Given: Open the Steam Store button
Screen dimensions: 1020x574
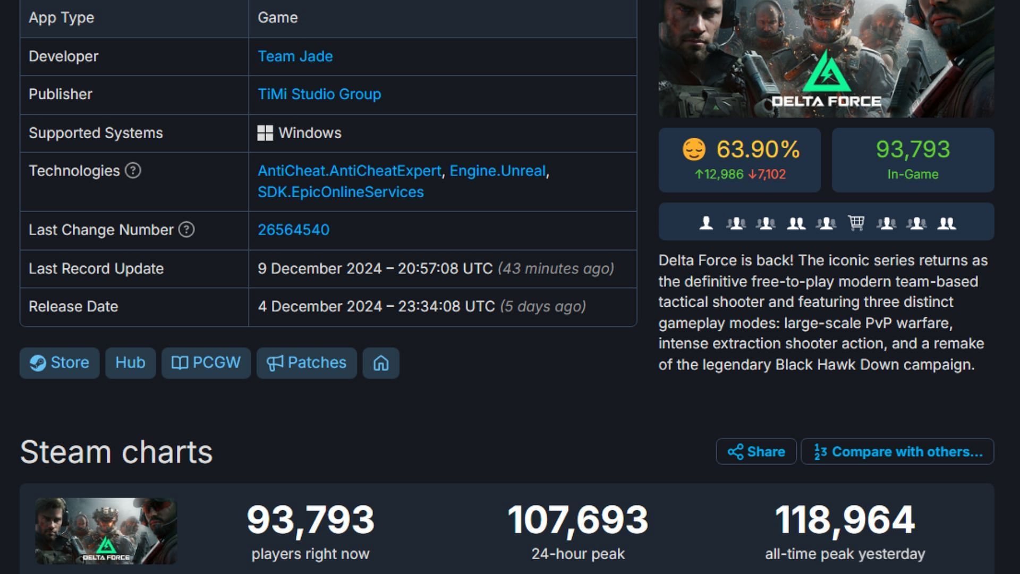Looking at the screenshot, I should pos(59,363).
